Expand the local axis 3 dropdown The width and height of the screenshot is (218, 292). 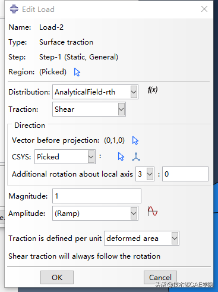coord(145,174)
